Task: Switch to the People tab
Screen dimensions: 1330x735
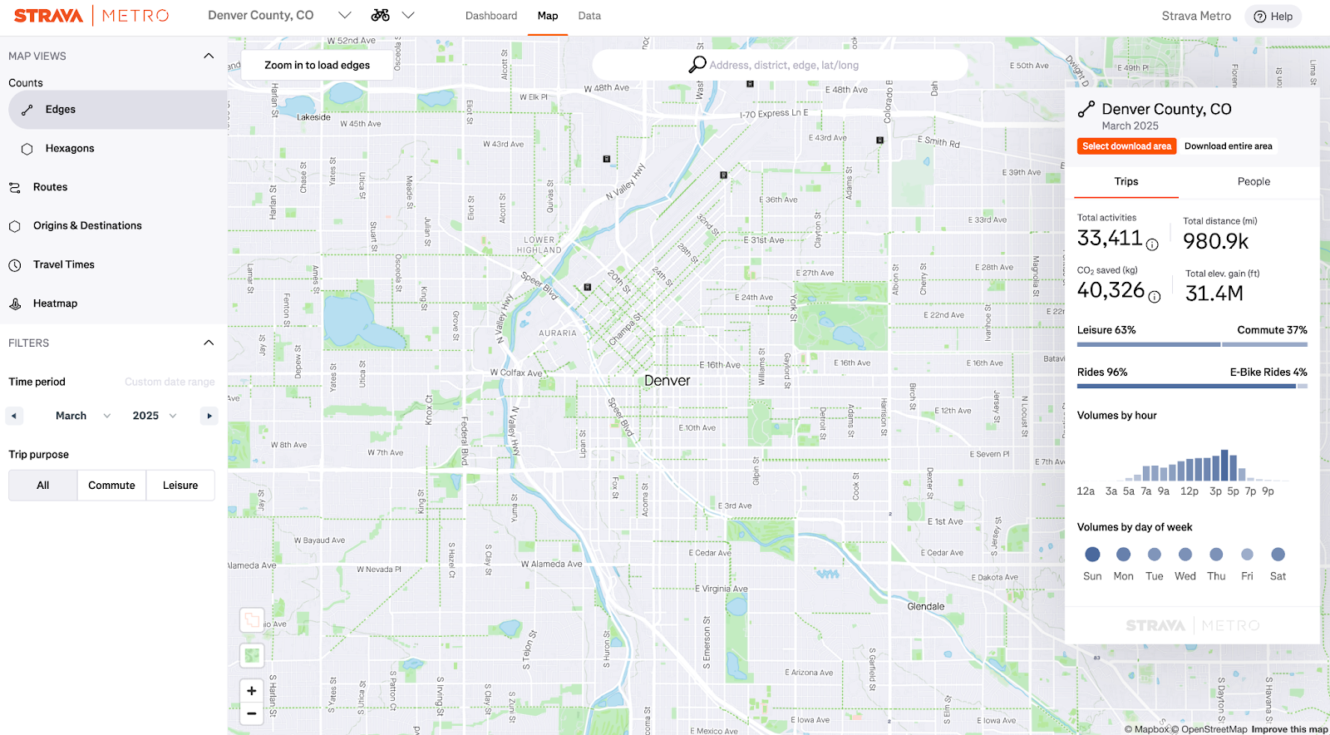Action: 1254,182
